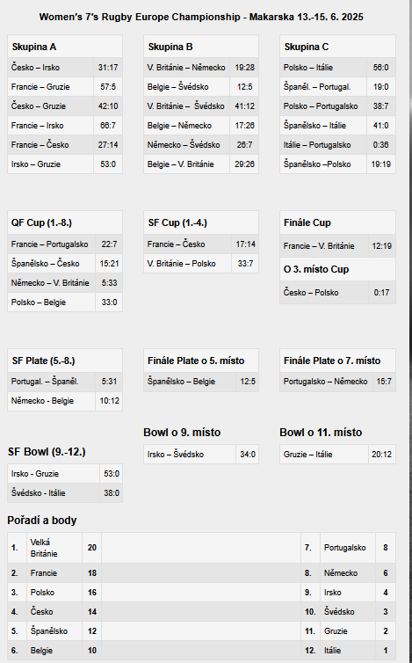This screenshot has width=412, height=663.
Task: Select the Španělsko –Polsko match cell
Action: coord(323,164)
